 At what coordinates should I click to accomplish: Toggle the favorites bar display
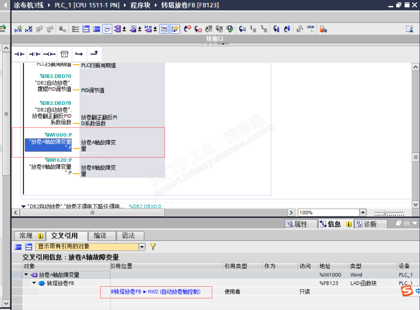[175, 29]
